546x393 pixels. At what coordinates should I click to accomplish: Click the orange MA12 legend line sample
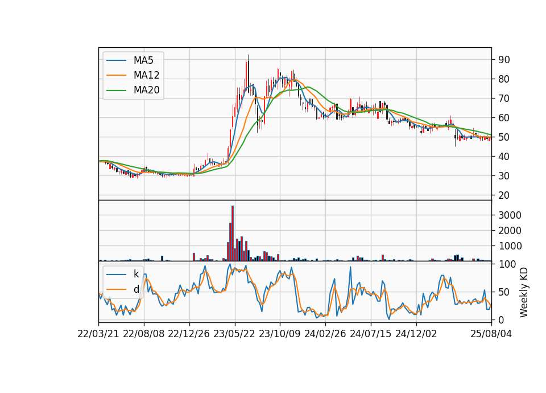point(116,75)
